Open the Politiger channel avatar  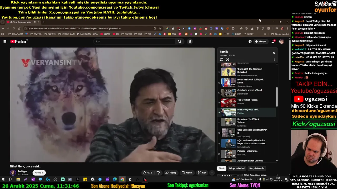coord(13,173)
